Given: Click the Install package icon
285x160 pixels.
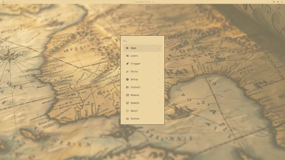Looking at the screenshot, I should pos(127,87).
